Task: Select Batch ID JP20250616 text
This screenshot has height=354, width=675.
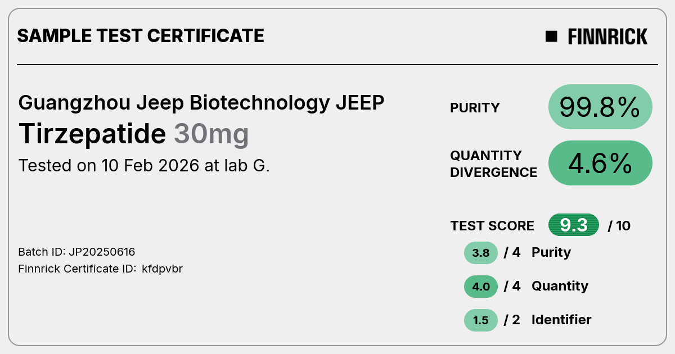Action: (x=76, y=252)
